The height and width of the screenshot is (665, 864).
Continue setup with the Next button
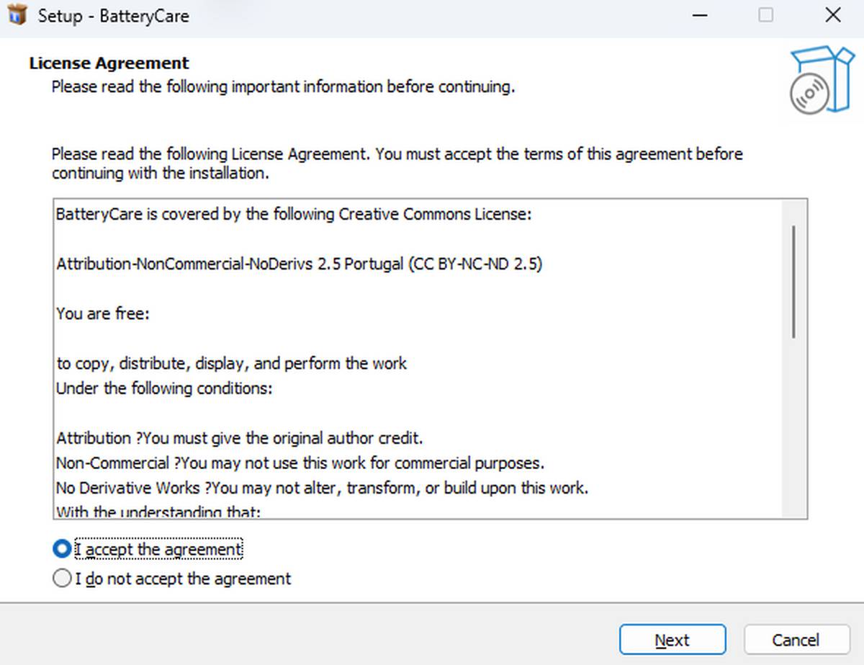672,640
